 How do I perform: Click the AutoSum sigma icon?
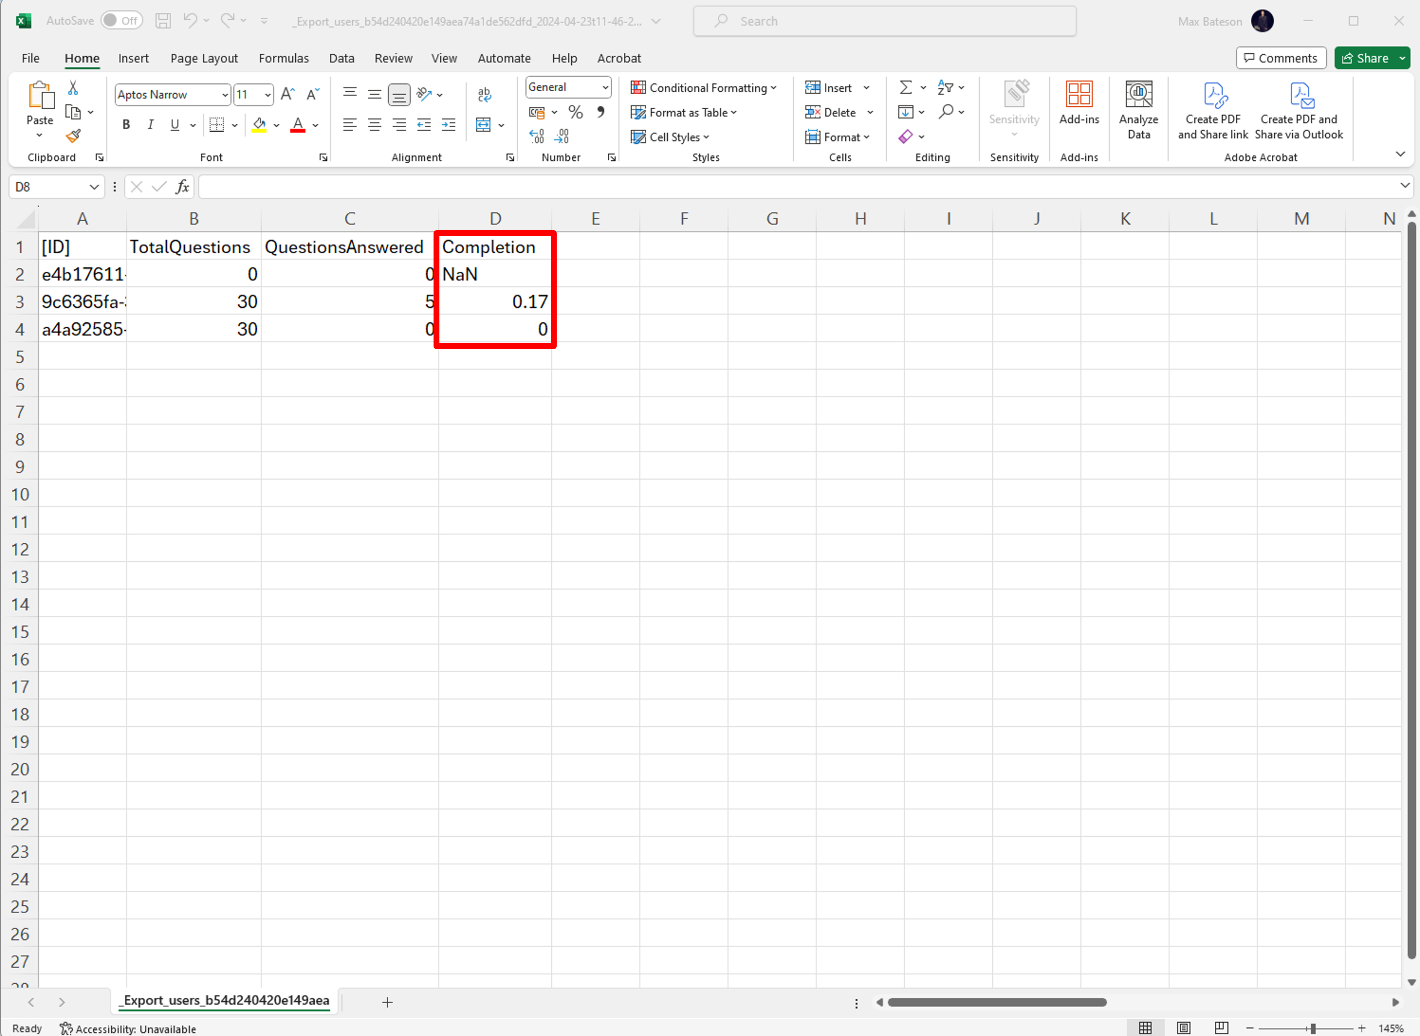(906, 87)
